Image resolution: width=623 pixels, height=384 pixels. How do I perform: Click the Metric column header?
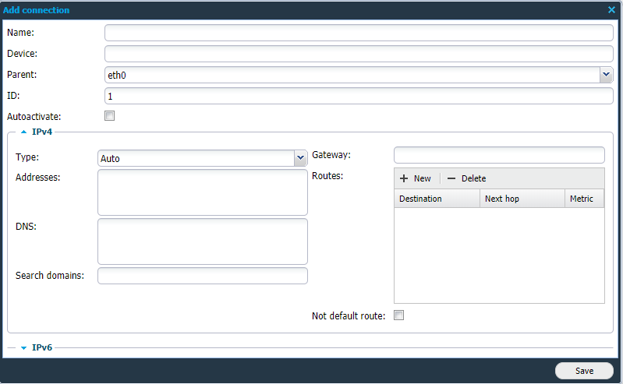tap(584, 199)
